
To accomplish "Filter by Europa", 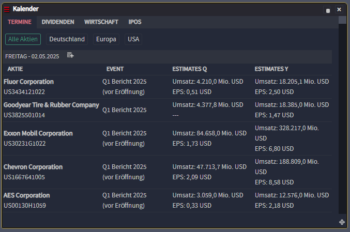I will (x=106, y=39).
